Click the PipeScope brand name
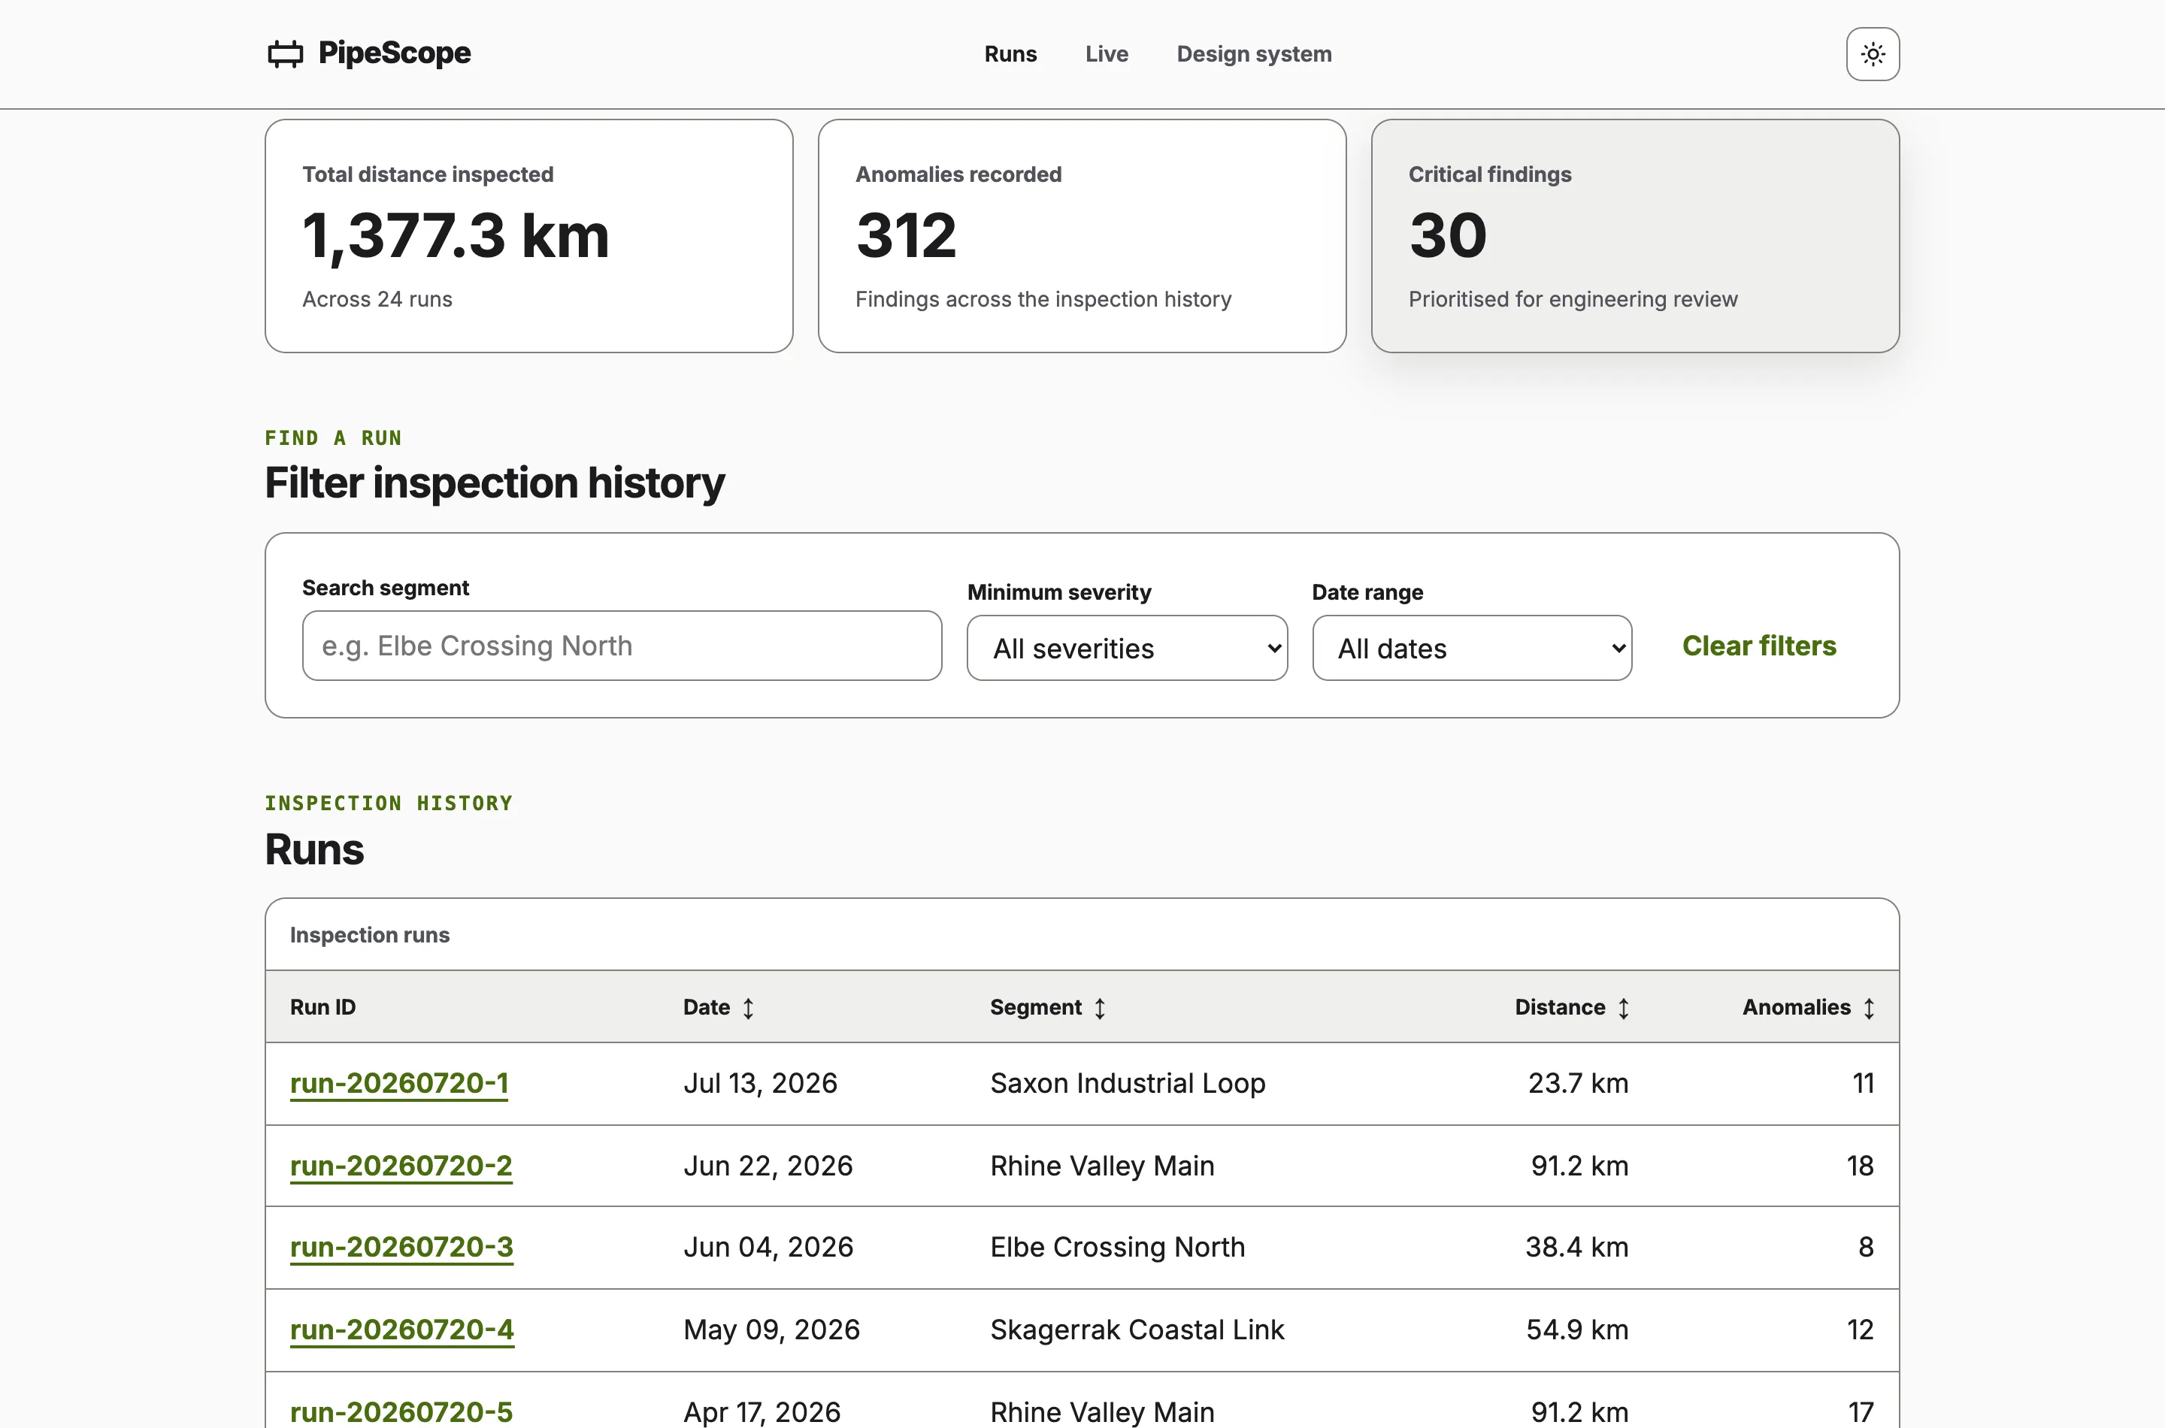The height and width of the screenshot is (1428, 2165). click(x=395, y=53)
